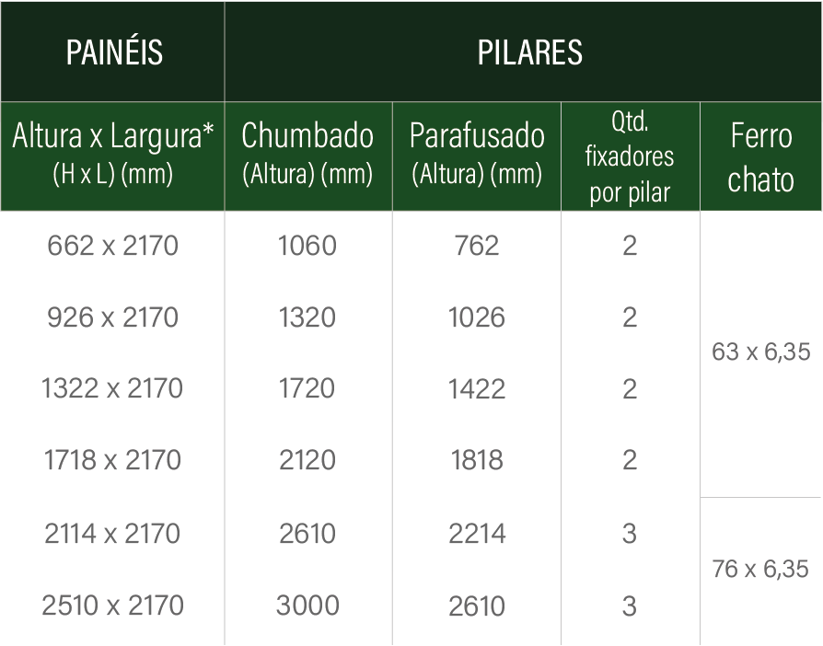This screenshot has height=646, width=823.
Task: Select the Chumbado (Altura) column header
Action: point(308,156)
